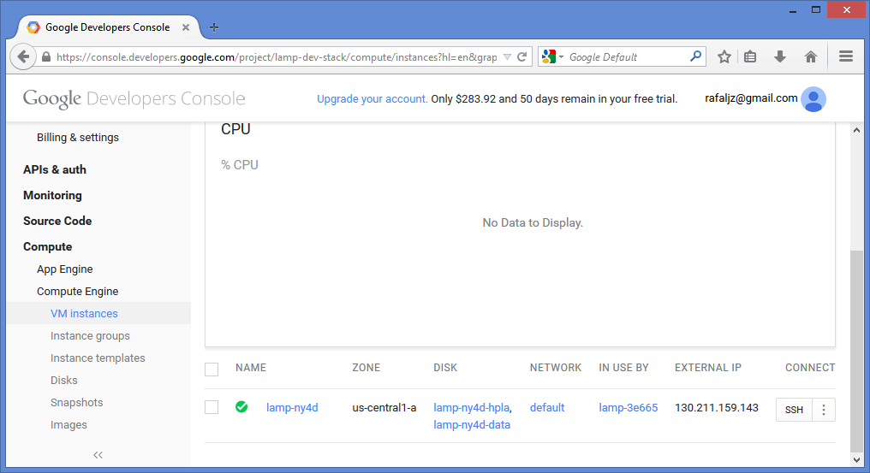870x473 pixels.
Task: Check the lamp-ny4d row checkbox
Action: tap(212, 408)
